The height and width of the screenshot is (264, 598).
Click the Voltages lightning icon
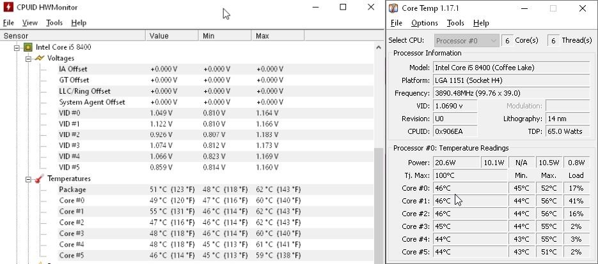tap(39, 58)
